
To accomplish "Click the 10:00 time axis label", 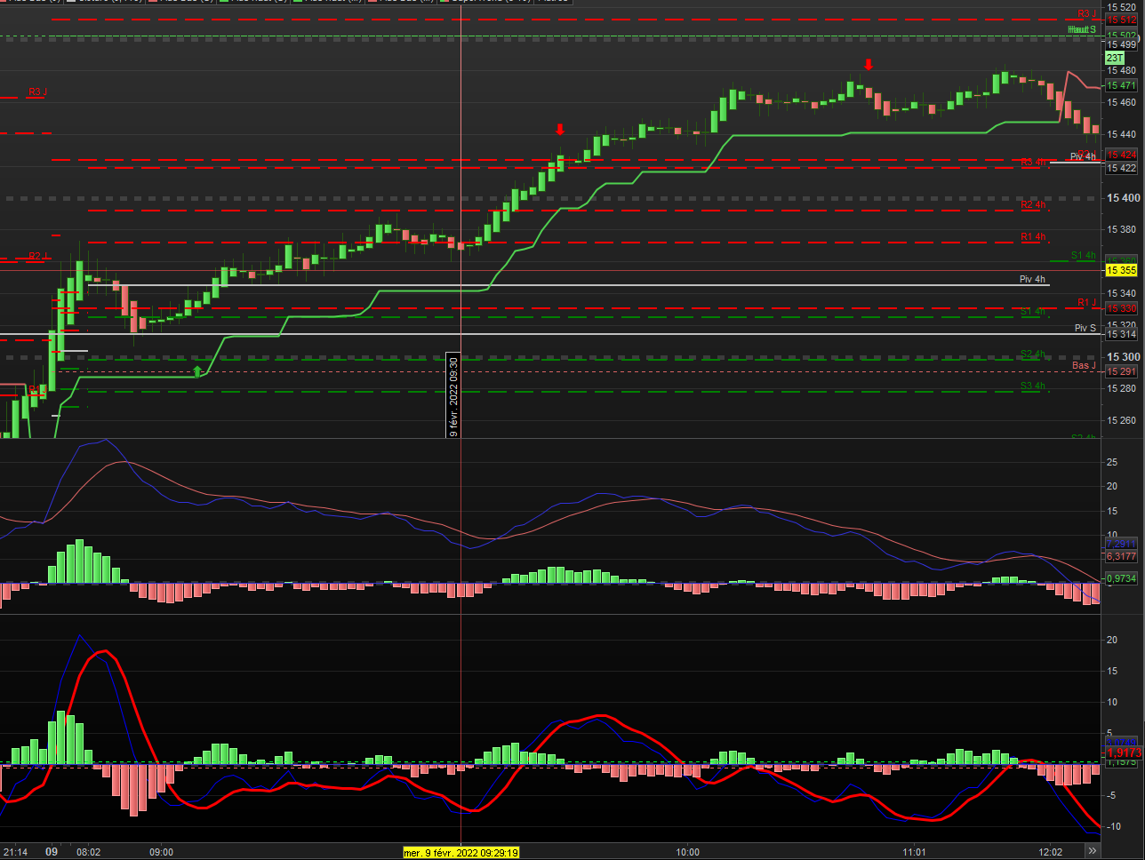I will (x=687, y=852).
